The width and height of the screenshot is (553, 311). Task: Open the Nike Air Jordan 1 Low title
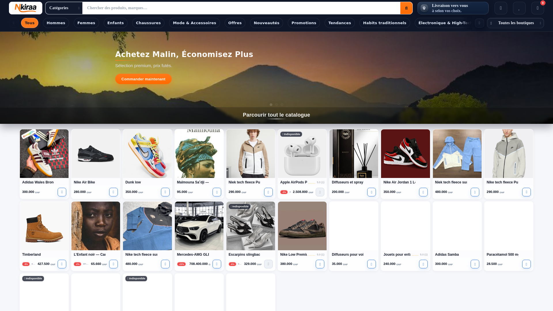(399, 182)
